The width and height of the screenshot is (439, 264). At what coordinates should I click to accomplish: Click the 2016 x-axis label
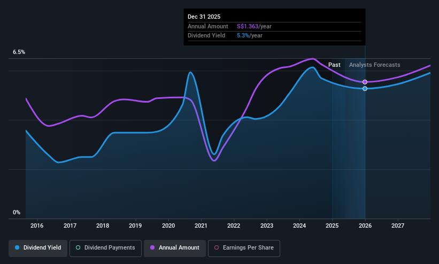(37, 226)
